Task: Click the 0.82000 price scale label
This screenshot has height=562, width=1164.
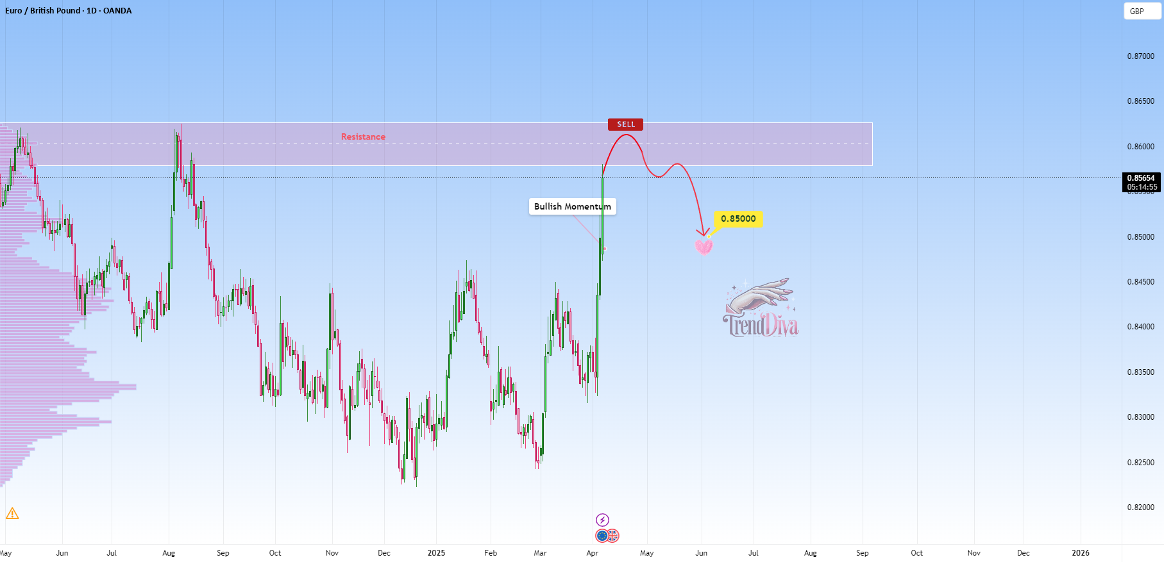Action: click(1141, 508)
